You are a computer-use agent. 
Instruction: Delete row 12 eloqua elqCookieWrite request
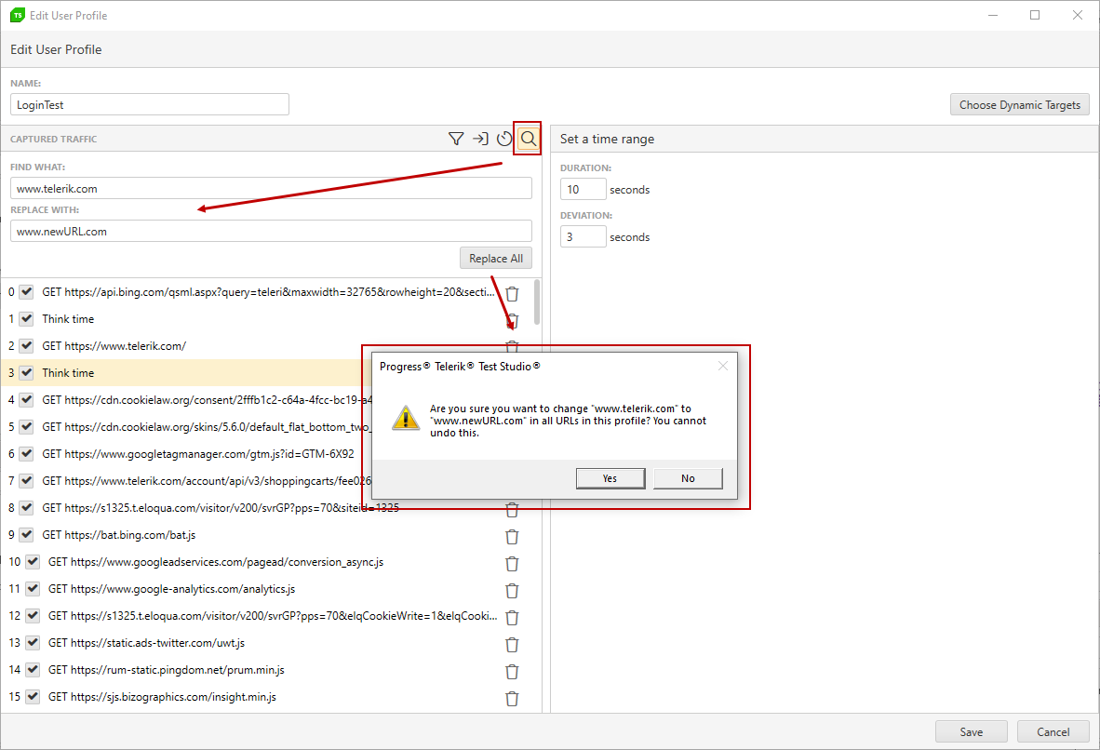[512, 617]
